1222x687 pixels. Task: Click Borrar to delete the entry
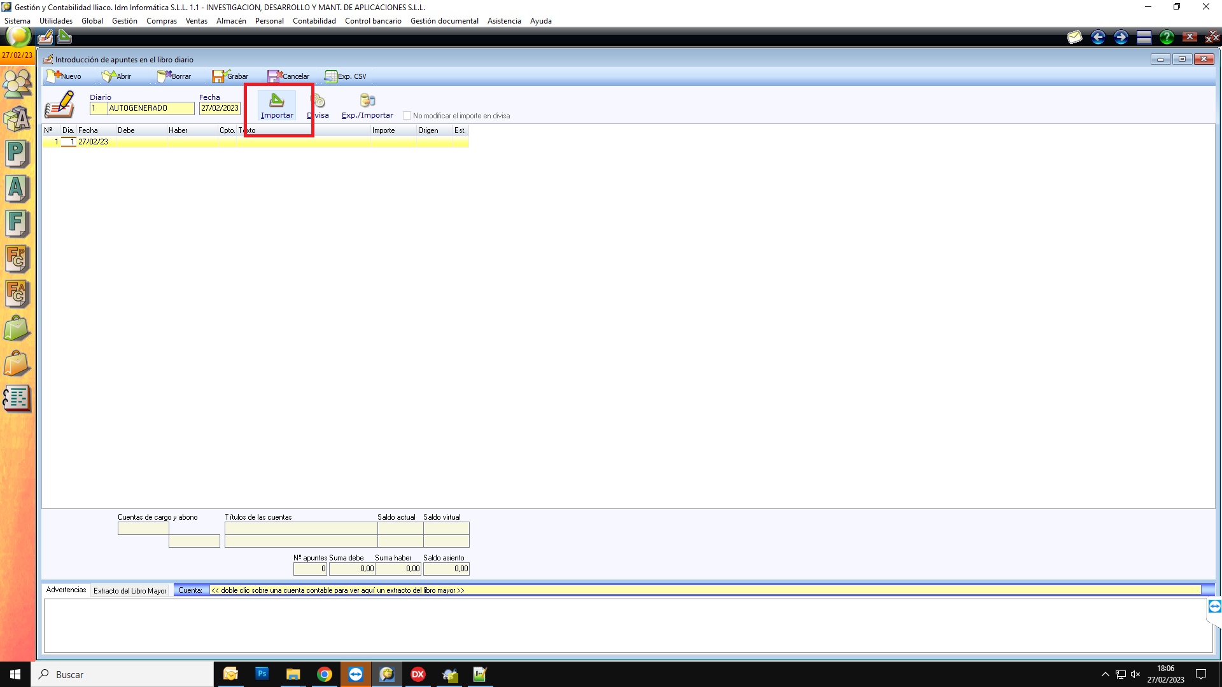tap(174, 76)
